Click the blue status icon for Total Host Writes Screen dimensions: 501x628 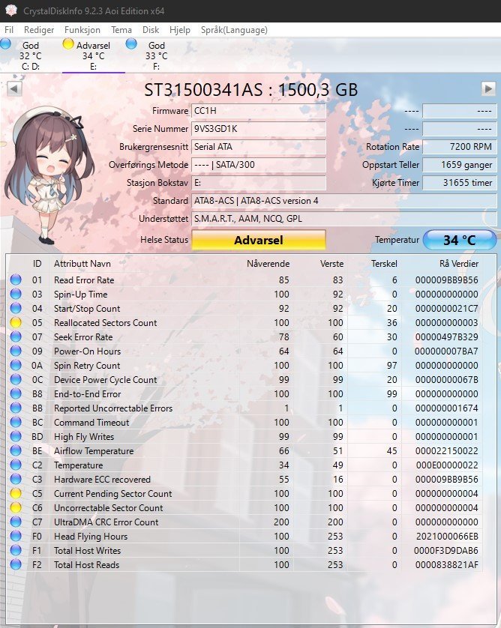click(16, 550)
